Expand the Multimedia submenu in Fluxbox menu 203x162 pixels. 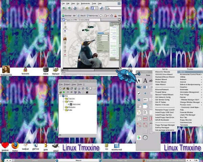[x=190, y=89]
